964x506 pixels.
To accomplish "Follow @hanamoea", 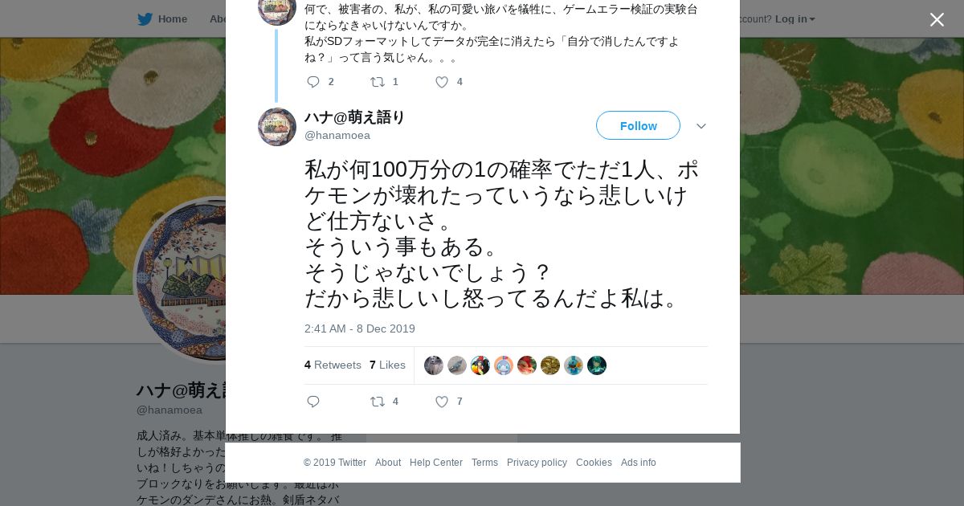I will [638, 125].
